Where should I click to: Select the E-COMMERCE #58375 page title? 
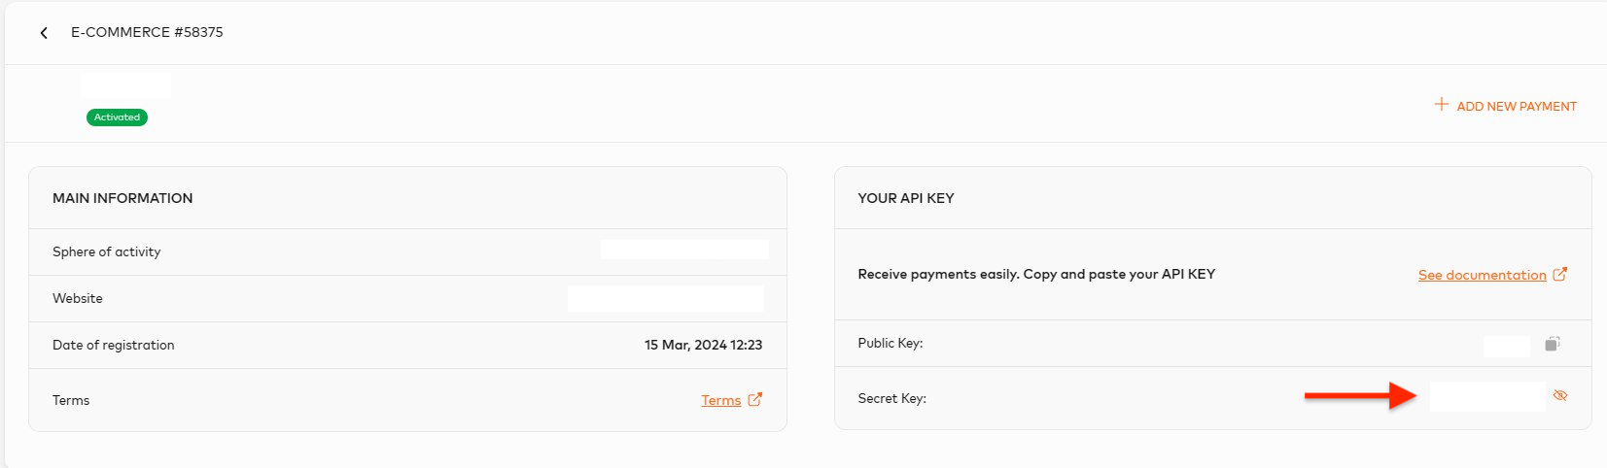pos(147,32)
